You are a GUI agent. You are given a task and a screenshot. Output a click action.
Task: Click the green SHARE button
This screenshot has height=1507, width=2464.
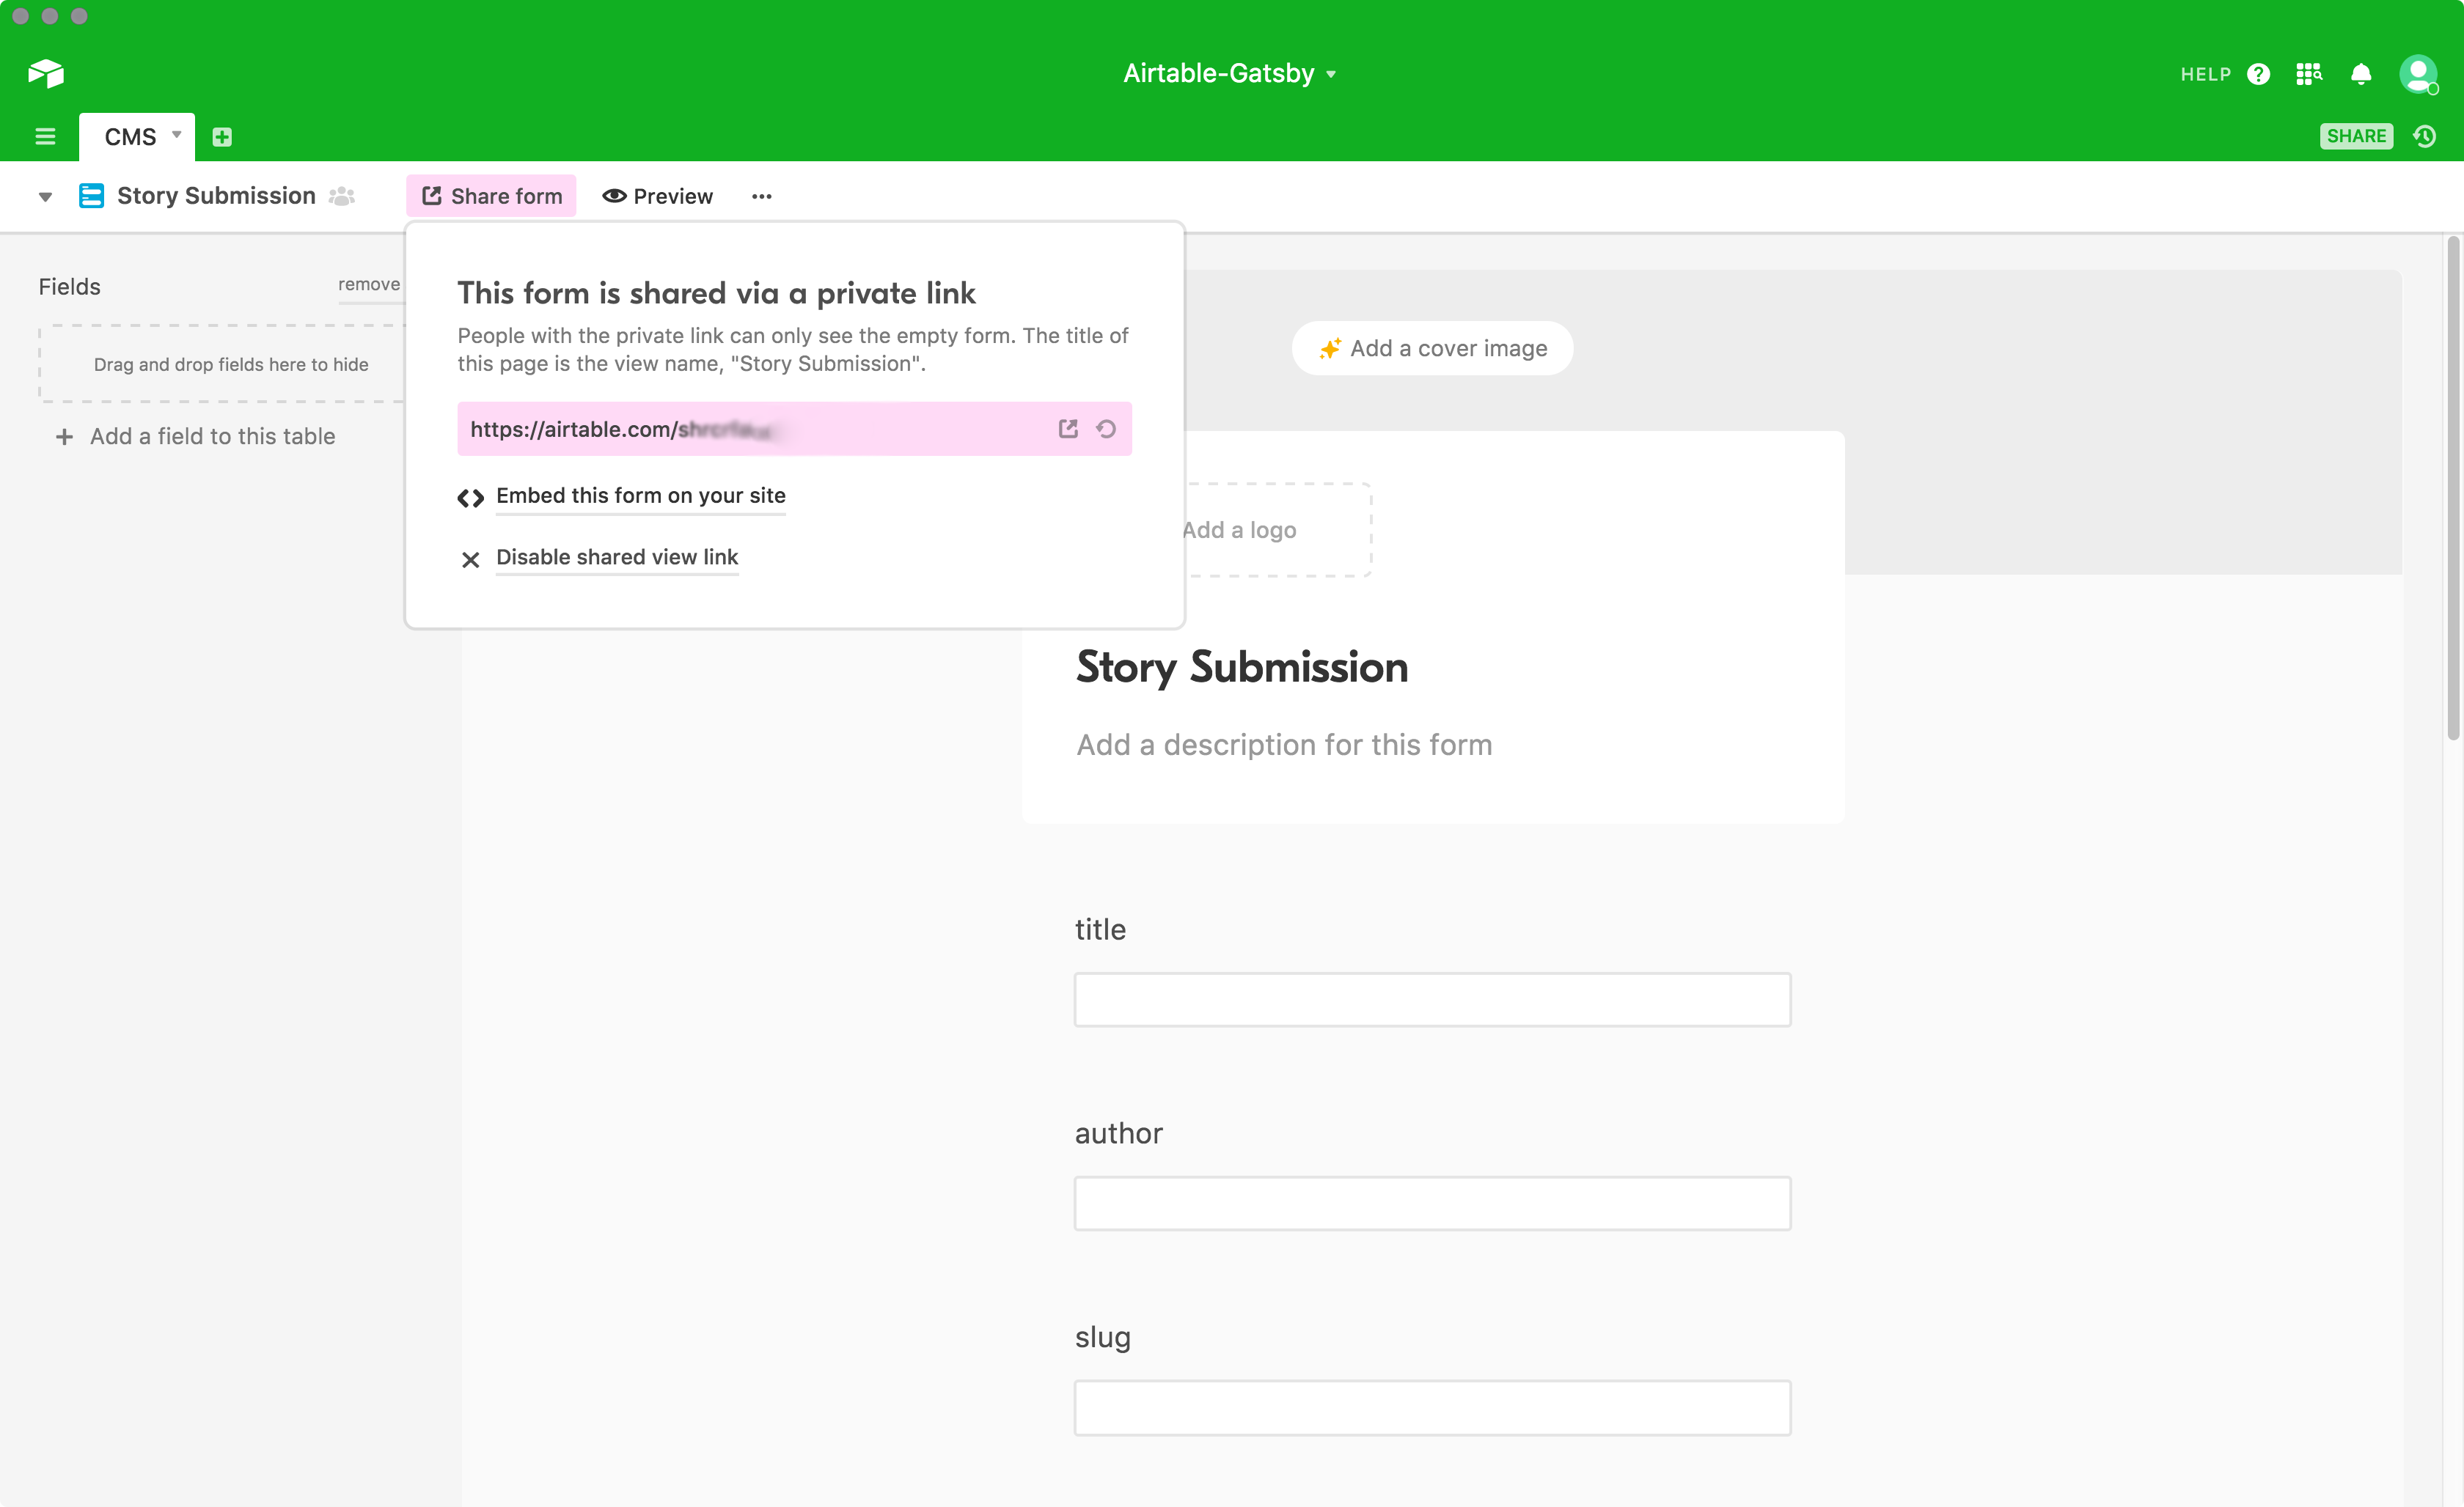(2356, 136)
